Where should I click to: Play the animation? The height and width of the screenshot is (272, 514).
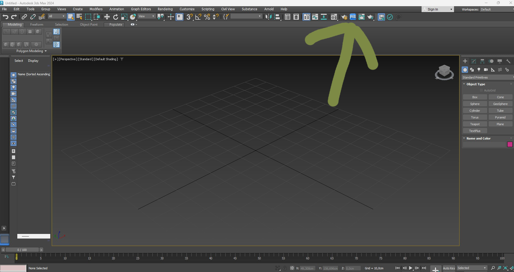(410, 268)
